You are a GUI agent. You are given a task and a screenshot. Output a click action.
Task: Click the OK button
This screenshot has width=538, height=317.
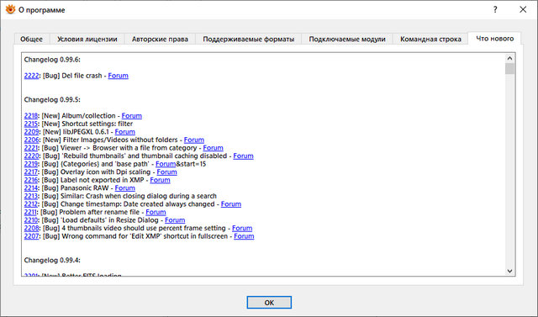(269, 302)
